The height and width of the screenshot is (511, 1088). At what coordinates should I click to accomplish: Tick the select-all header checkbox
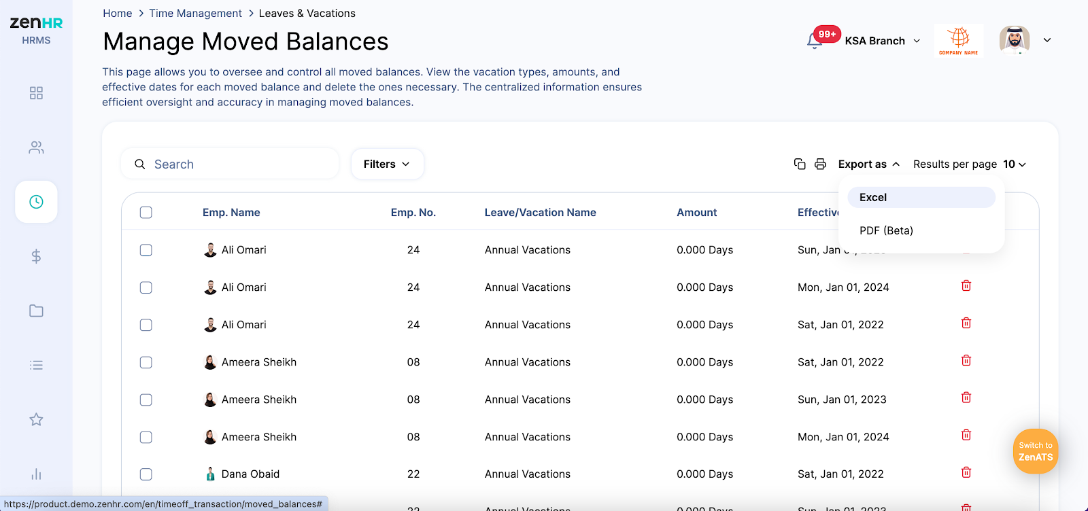(146, 213)
